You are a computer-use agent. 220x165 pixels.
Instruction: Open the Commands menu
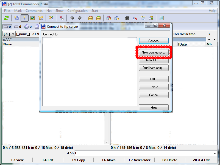(x=34, y=11)
